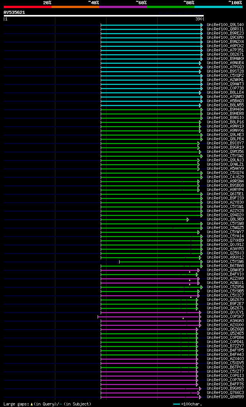Select the UniRef100_C4J629 label
The width and height of the screenshot is (246, 407).
click(226, 177)
